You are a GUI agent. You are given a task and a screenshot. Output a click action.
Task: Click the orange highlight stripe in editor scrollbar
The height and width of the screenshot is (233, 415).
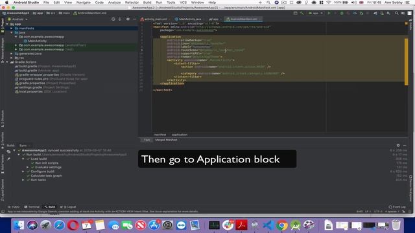(x=407, y=62)
